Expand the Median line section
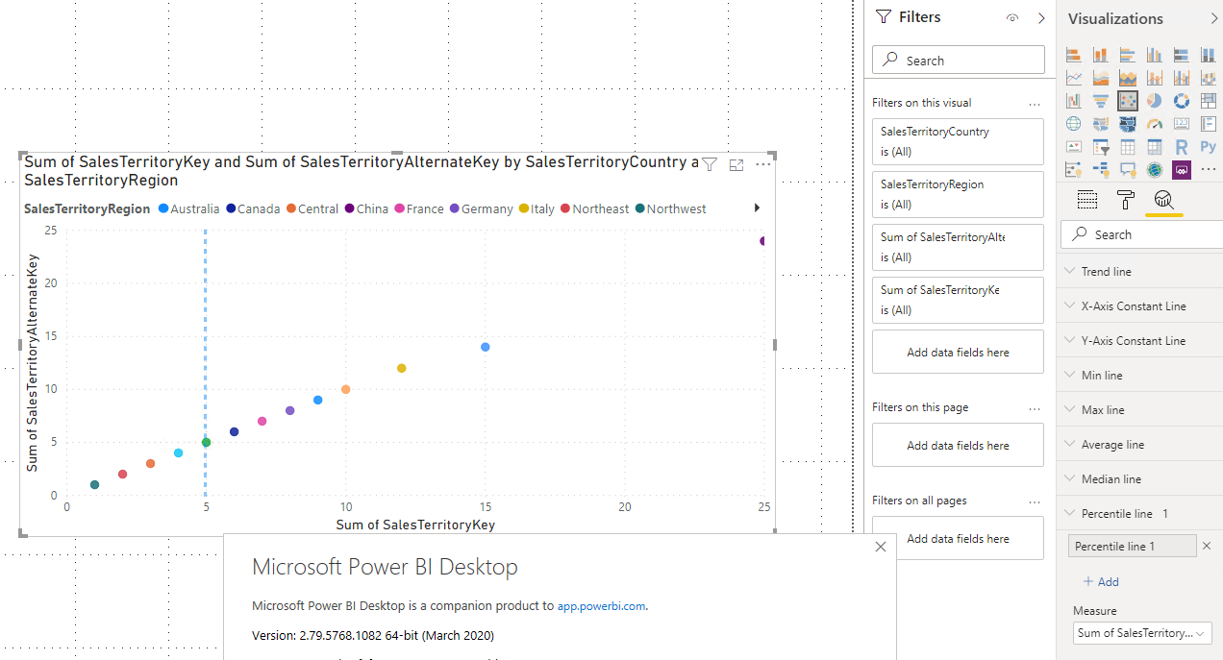Screen dimensions: 1223x660 1139,479
